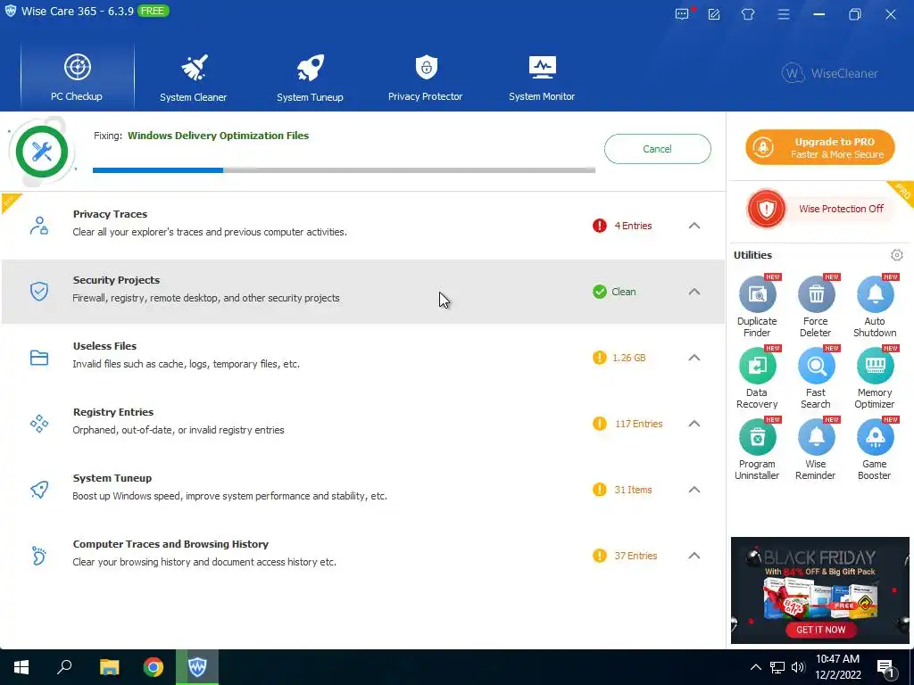Collapse the Useless Files section

point(694,358)
